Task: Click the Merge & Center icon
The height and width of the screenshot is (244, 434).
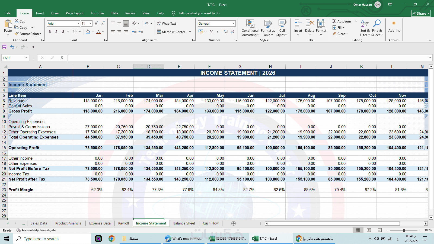Action: (159, 32)
